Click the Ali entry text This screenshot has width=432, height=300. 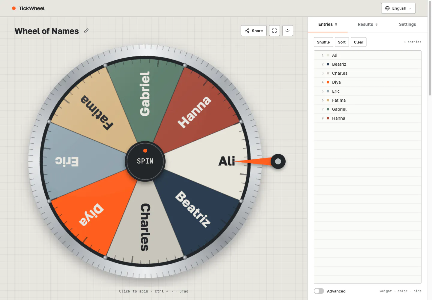tap(334, 55)
